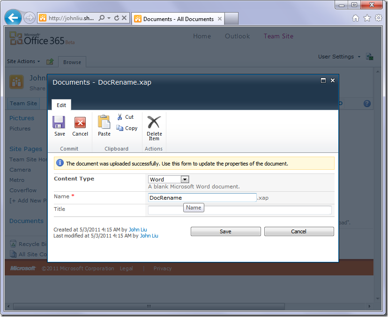Click the Cut scissors icon
The height and width of the screenshot is (317, 388).
click(x=120, y=117)
